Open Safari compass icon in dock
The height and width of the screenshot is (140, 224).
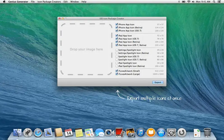click(x=38, y=133)
